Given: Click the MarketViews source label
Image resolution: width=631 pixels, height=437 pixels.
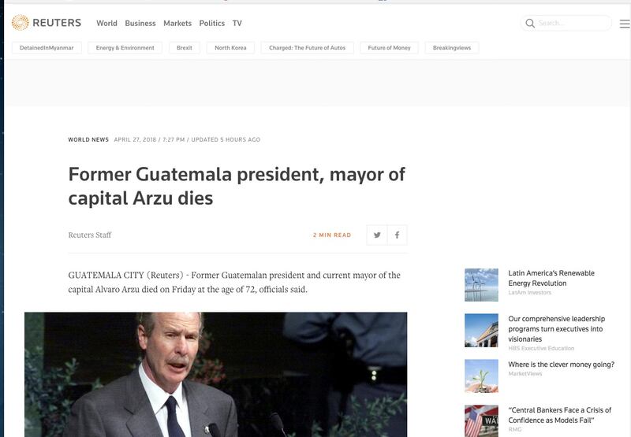Looking at the screenshot, I should pos(525,373).
